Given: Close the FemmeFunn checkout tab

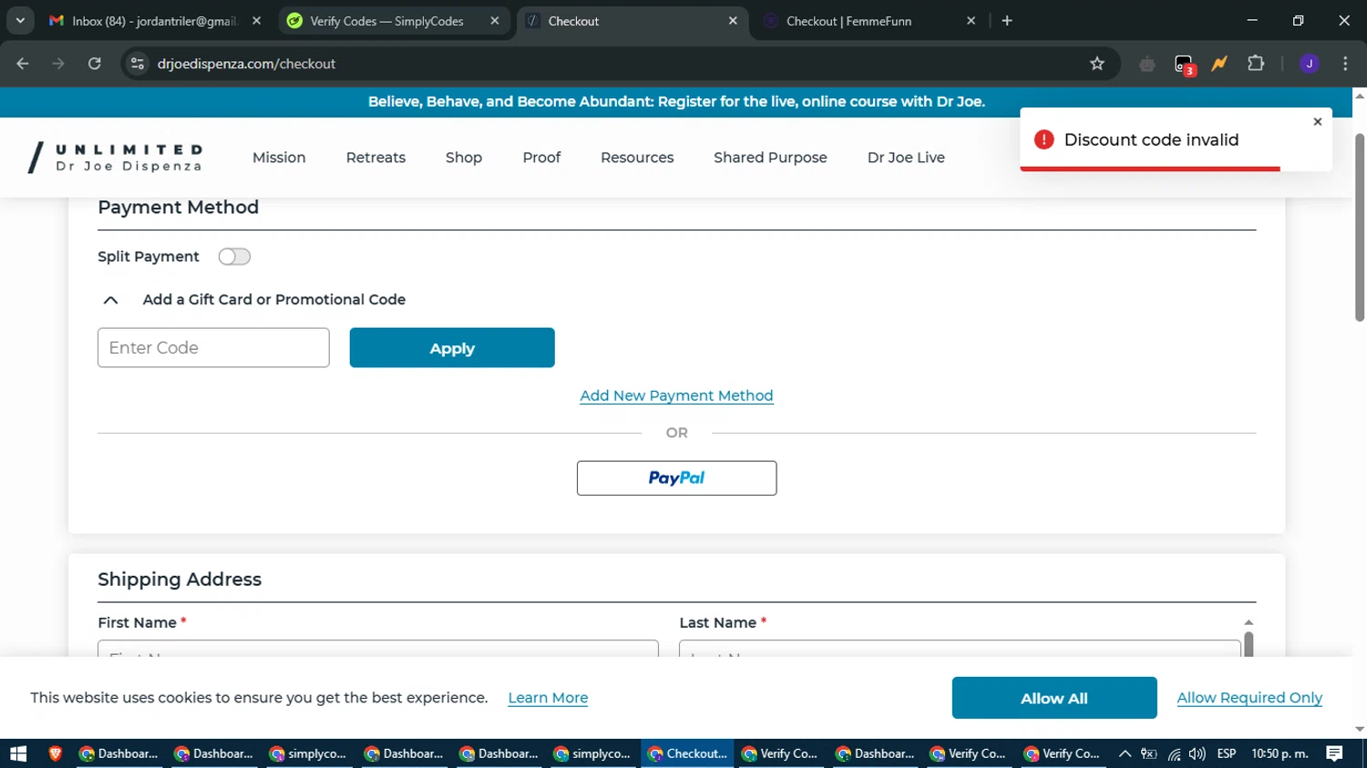Looking at the screenshot, I should click(x=971, y=21).
